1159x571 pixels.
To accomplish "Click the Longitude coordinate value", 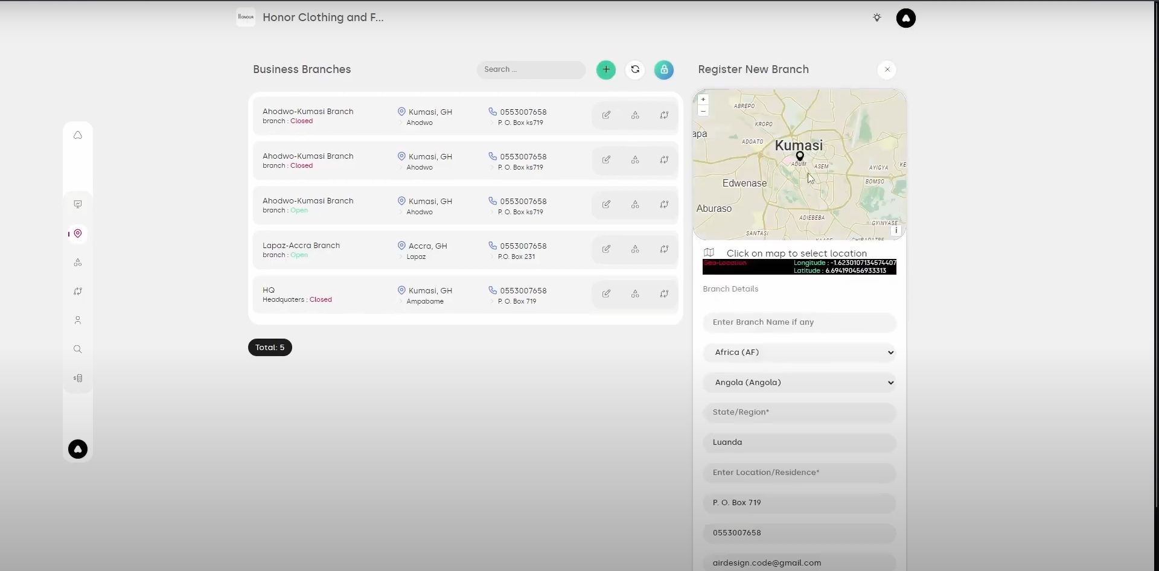I will [863, 263].
